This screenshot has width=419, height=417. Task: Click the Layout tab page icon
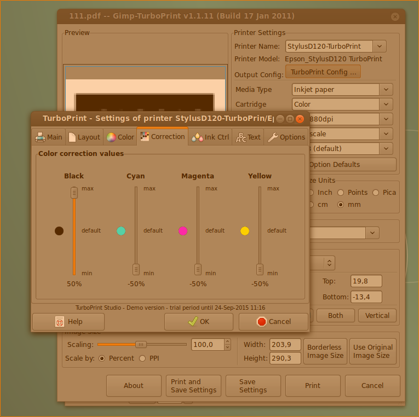(72, 137)
